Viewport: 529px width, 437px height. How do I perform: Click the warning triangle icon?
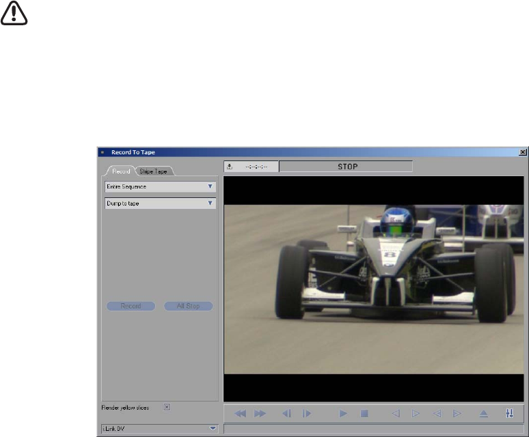point(14,13)
